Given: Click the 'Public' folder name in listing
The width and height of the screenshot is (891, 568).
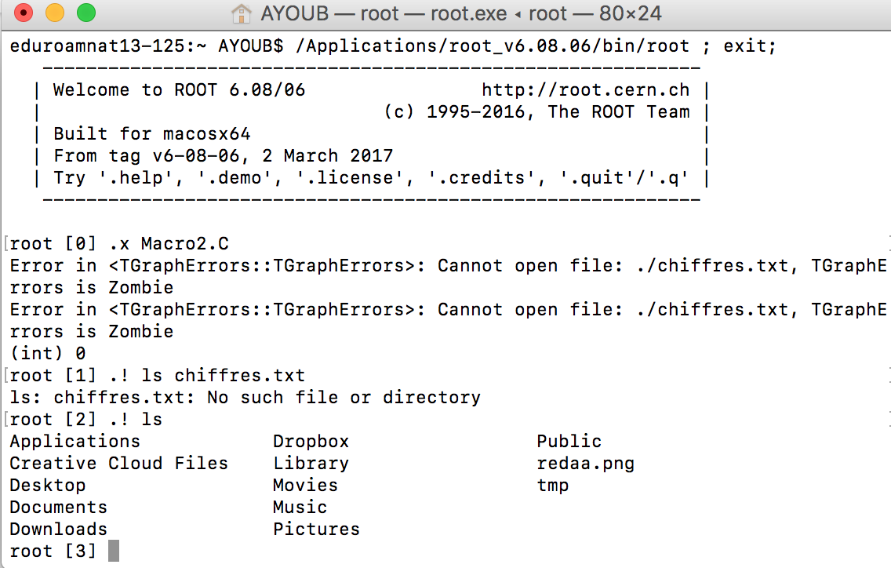Looking at the screenshot, I should (x=569, y=441).
